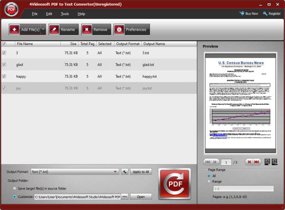
Task: Sort by Size column header
Action: [70, 44]
